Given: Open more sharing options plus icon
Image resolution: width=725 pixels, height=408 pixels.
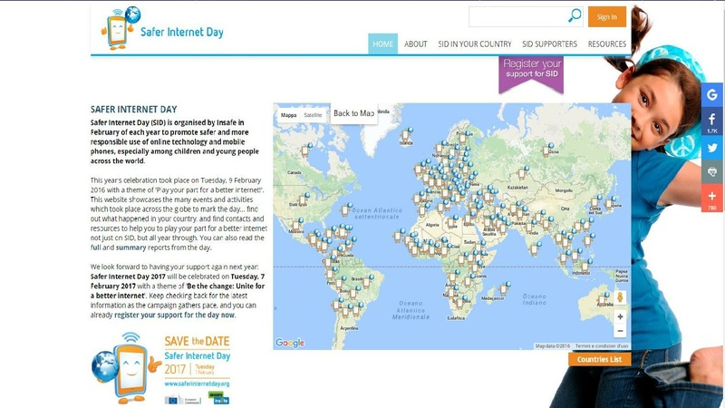Looking at the screenshot, I should pos(711,197).
